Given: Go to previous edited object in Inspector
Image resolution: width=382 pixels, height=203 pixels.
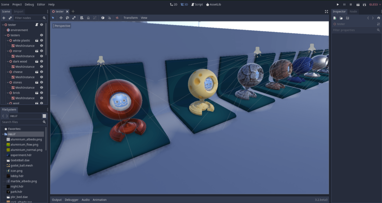Looking at the screenshot, I should click(368, 18).
